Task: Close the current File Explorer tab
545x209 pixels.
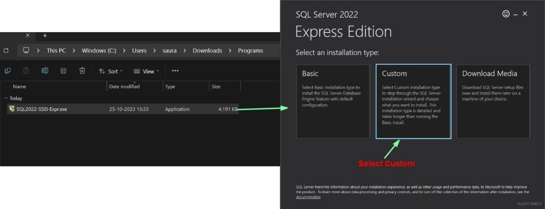Action: 28,35
